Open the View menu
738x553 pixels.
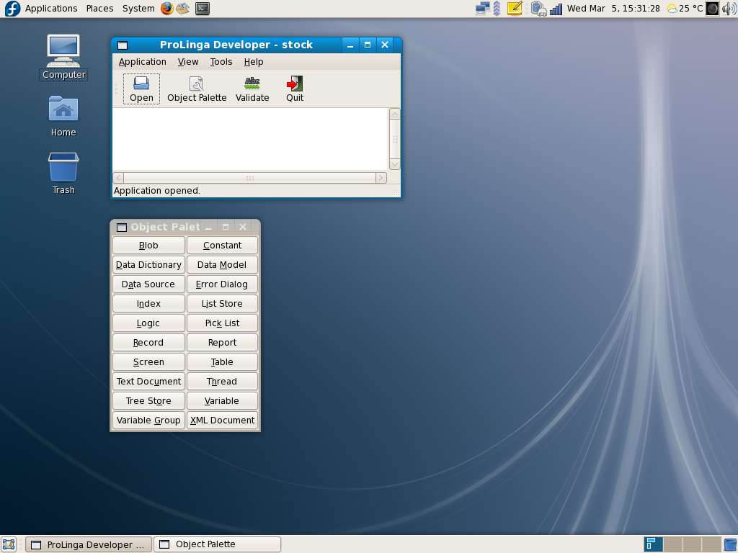188,62
